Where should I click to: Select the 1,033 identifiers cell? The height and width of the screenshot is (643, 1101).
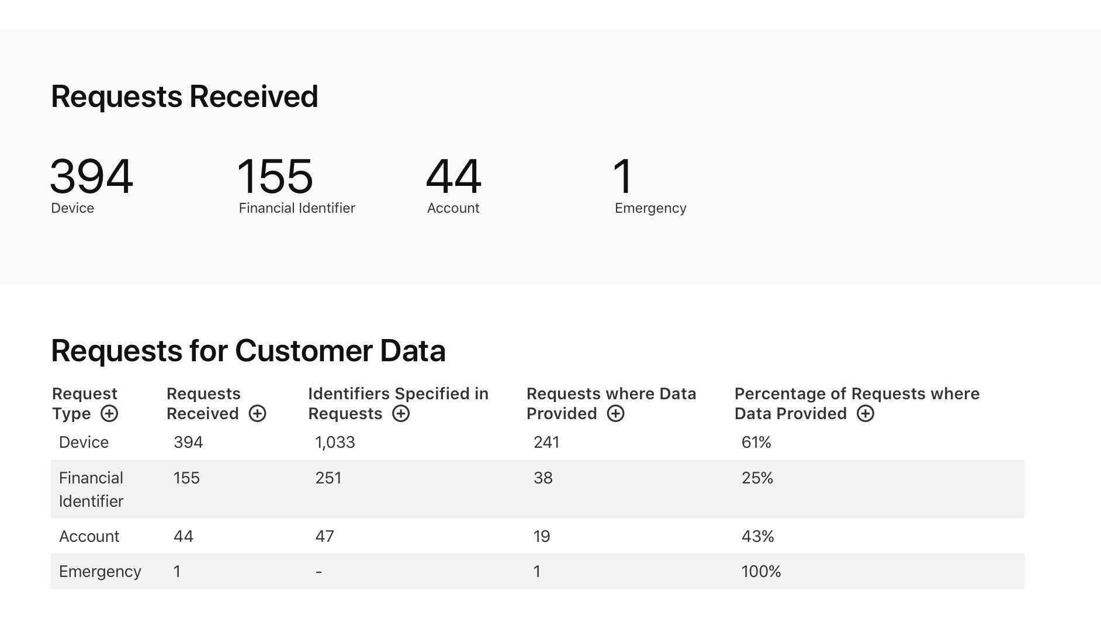[335, 443]
